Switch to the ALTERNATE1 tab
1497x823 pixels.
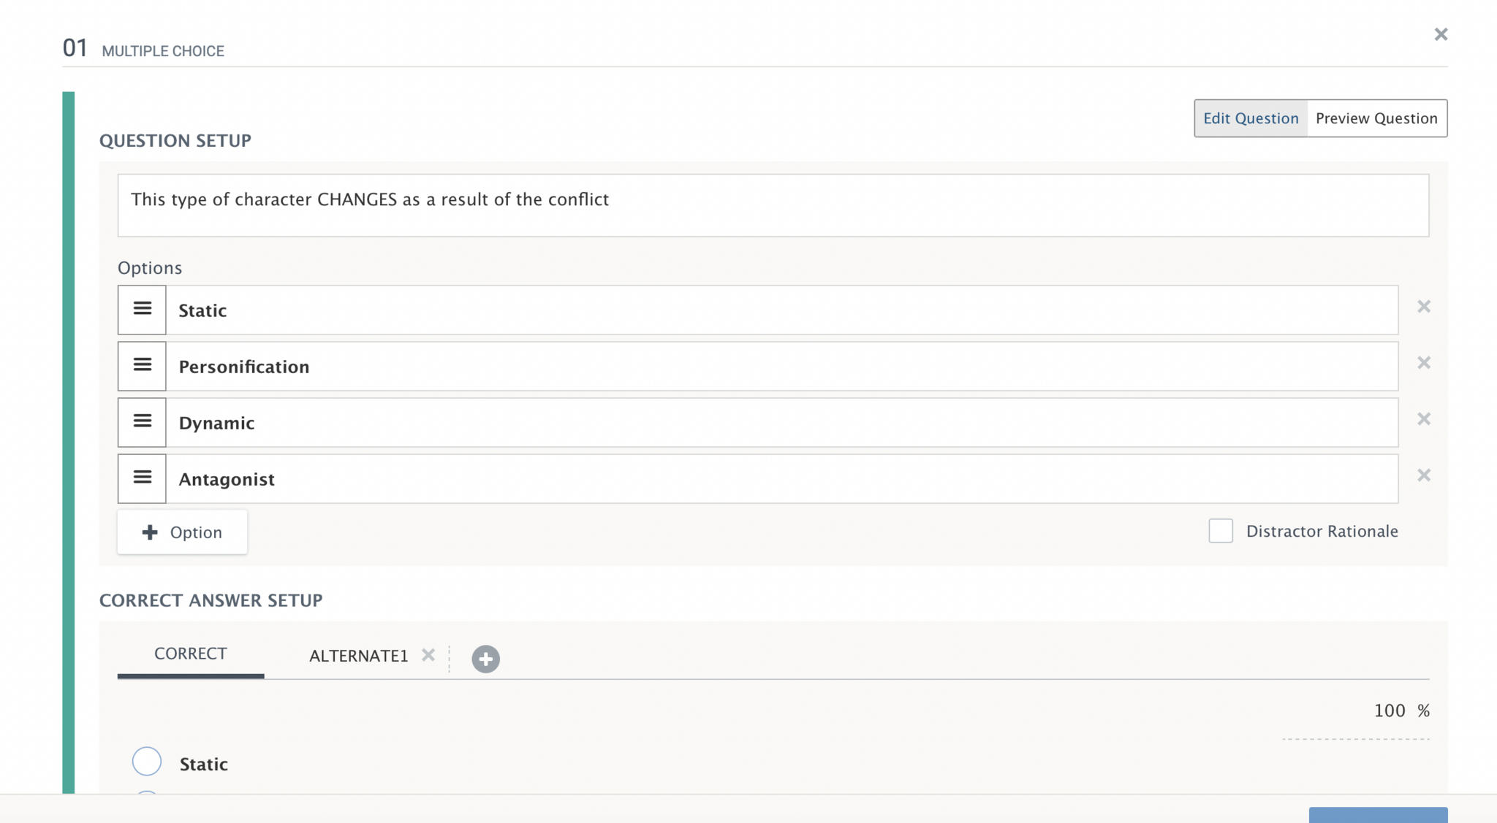(358, 656)
